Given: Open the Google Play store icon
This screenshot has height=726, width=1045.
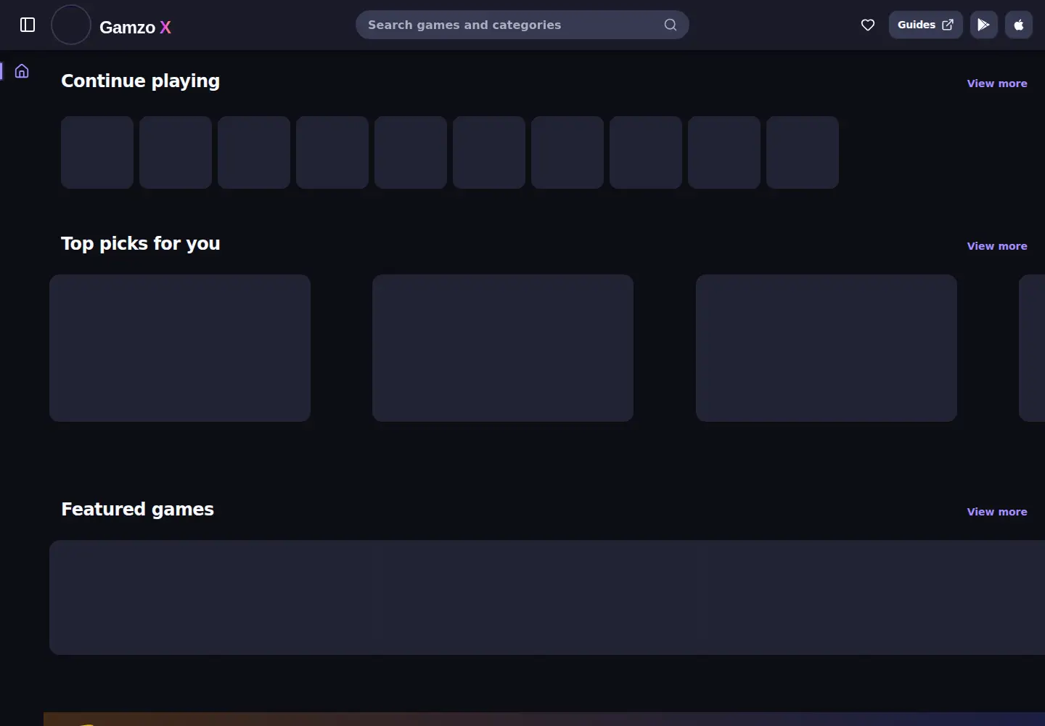Looking at the screenshot, I should click(x=983, y=25).
